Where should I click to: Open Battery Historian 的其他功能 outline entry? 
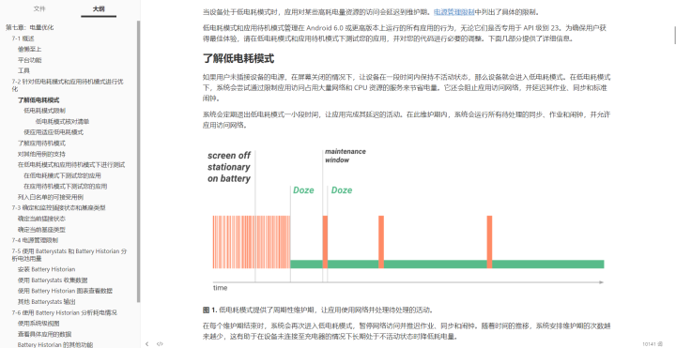click(x=55, y=344)
